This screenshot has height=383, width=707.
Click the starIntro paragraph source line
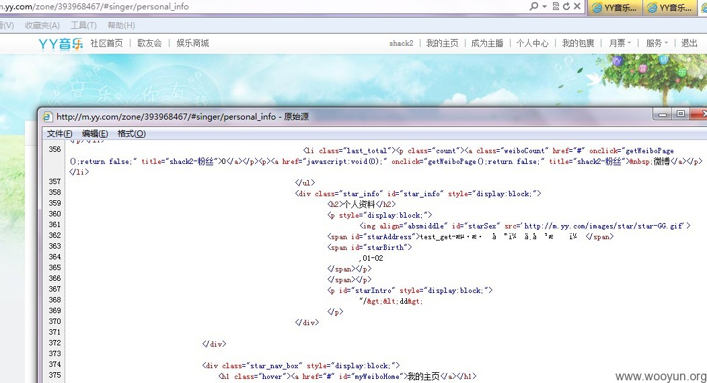pyautogui.click(x=410, y=291)
